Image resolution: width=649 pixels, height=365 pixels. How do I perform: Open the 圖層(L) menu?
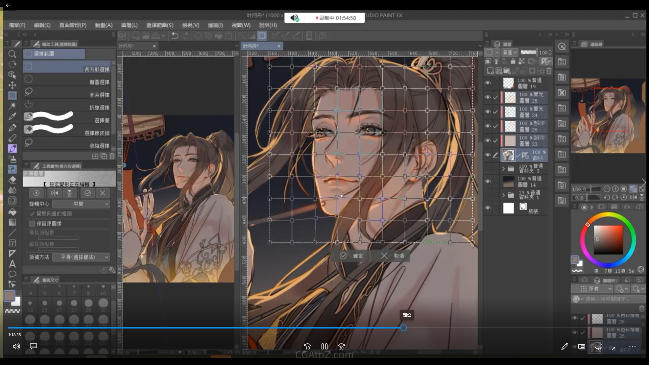pyautogui.click(x=129, y=25)
